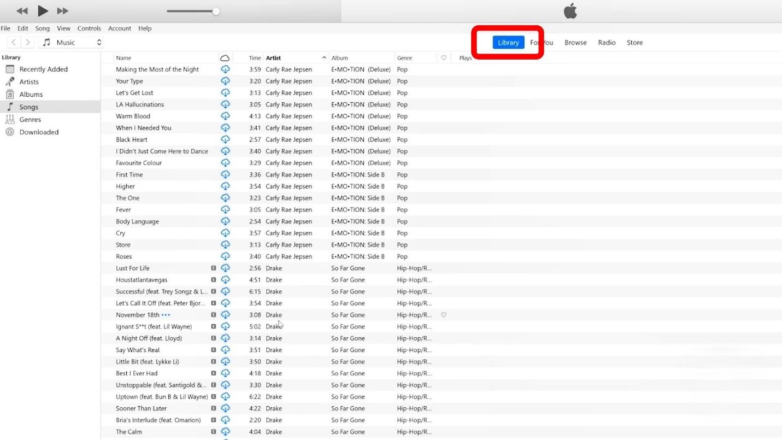Sort by the Time column header
Image resolution: width=782 pixels, height=440 pixels.
click(x=255, y=58)
